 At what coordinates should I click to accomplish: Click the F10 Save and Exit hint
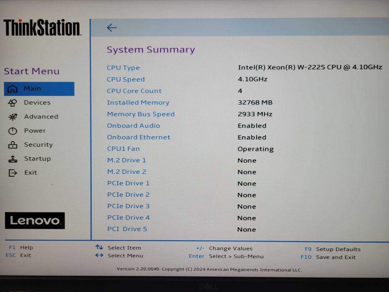coord(328,257)
